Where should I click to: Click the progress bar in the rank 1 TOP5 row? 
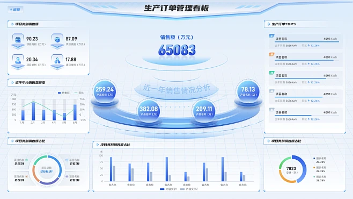[x=307, y=42]
